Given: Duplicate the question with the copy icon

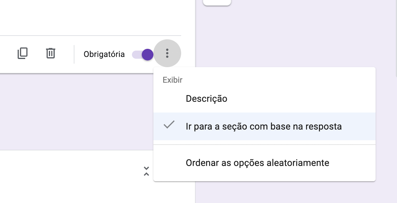Looking at the screenshot, I should click(22, 53).
